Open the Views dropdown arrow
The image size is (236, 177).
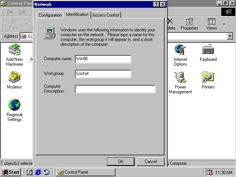pyautogui.click(x=224, y=24)
